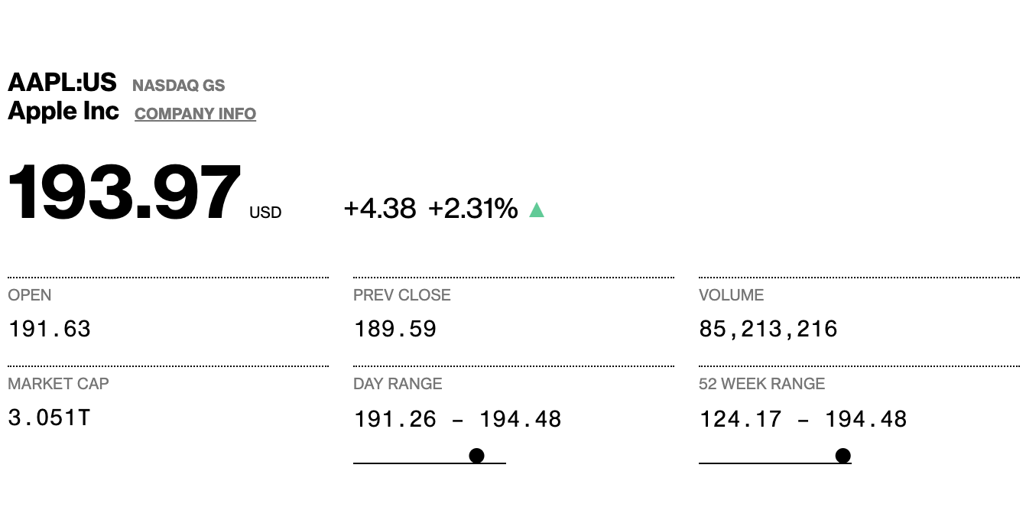
Task: Click the 52 week range text 124.17 – 194.48
Action: 803,419
